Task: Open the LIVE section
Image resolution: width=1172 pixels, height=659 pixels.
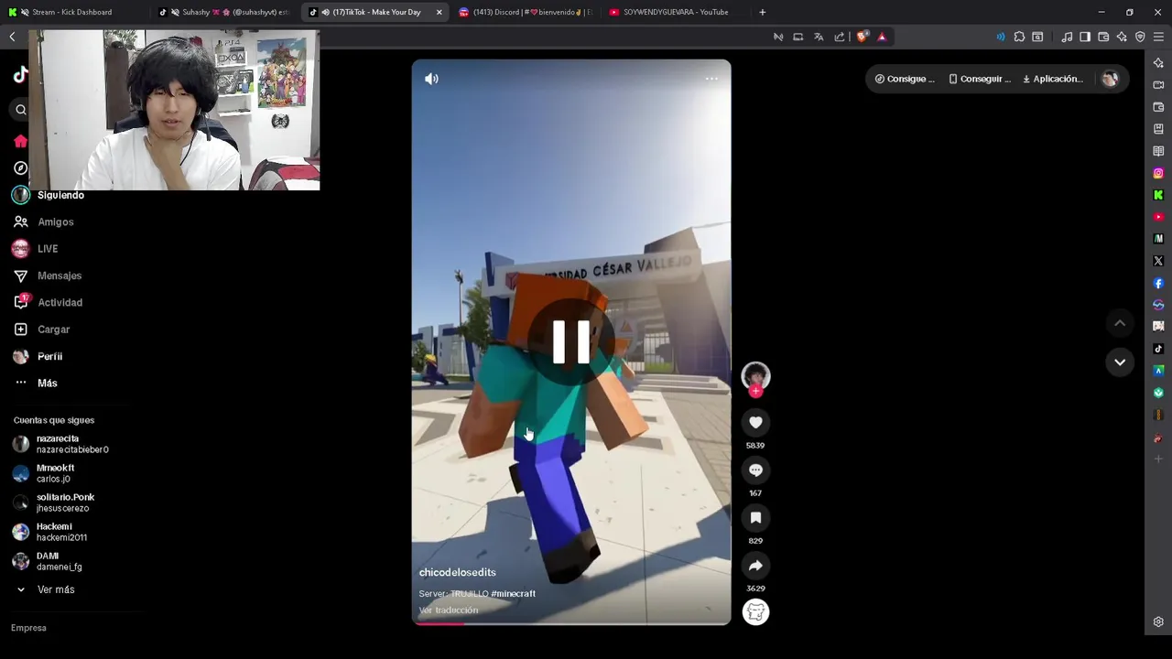Action: 47,249
